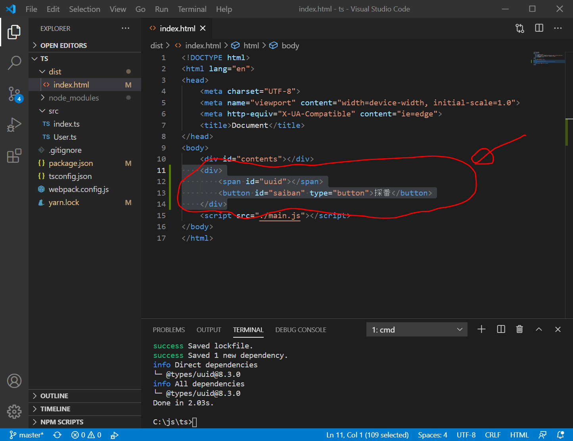Open the terminal selector dropdown '1: cmd'
The width and height of the screenshot is (573, 441).
click(417, 329)
